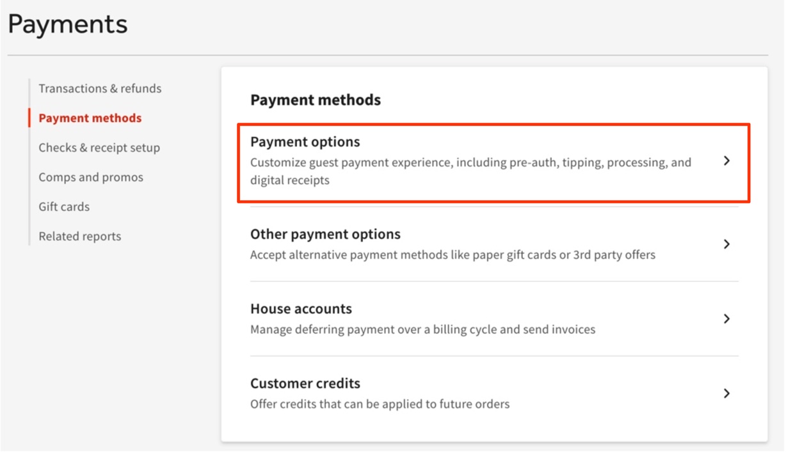Click the 'Accept alternative payment methods' description
The height and width of the screenshot is (452, 786).
point(453,255)
